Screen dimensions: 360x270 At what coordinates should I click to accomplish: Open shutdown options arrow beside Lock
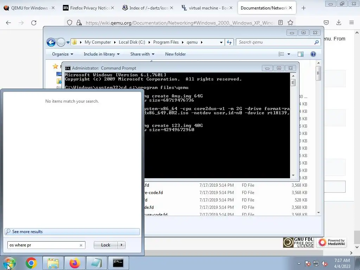click(x=122, y=245)
